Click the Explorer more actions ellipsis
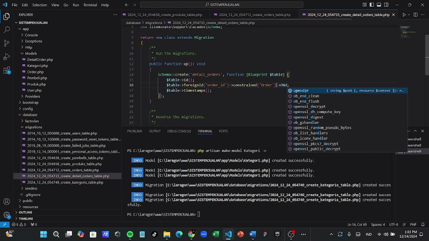Screen dimensions: 429x241 (115, 15)
